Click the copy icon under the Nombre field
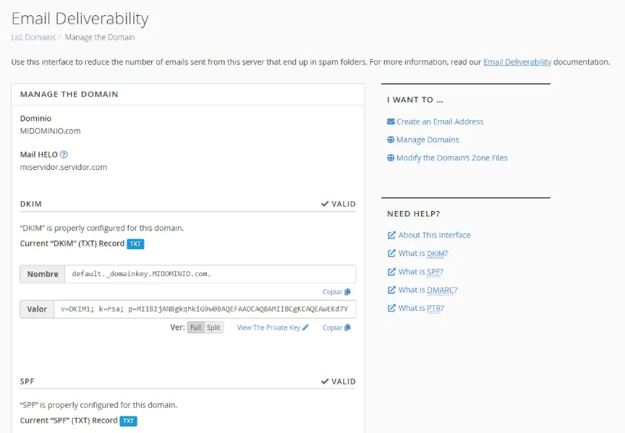 point(348,291)
